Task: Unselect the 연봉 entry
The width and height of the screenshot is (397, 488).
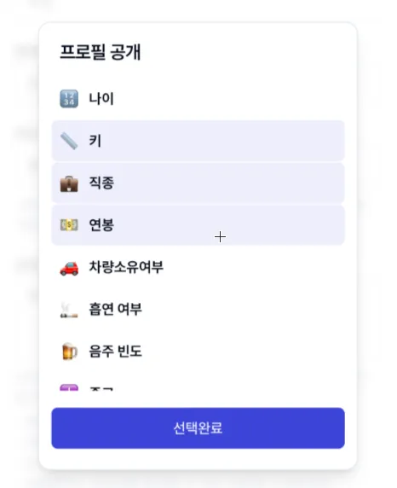Action: click(198, 225)
